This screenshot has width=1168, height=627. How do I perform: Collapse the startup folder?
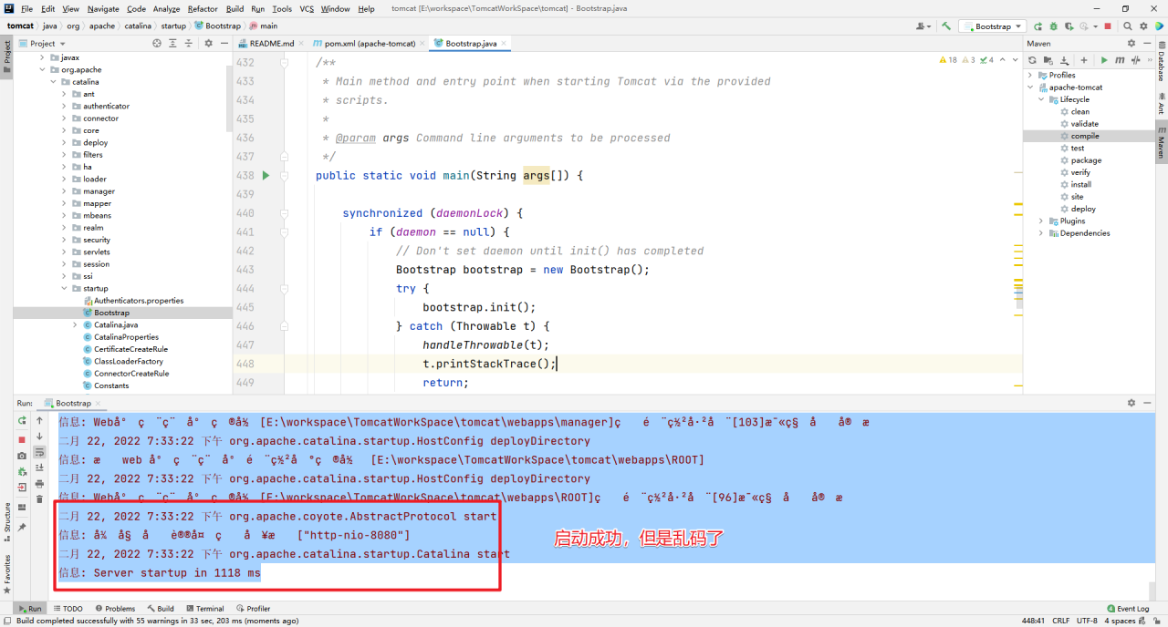pos(64,288)
